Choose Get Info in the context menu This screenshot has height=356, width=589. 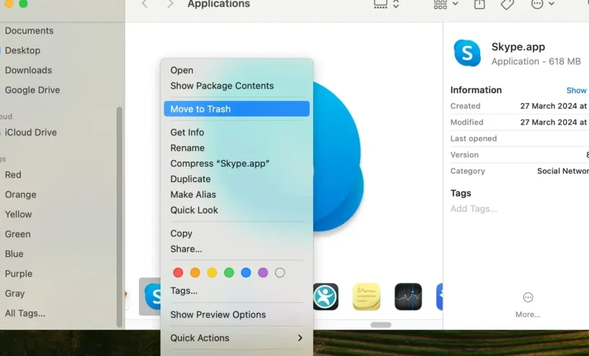[x=237, y=132]
